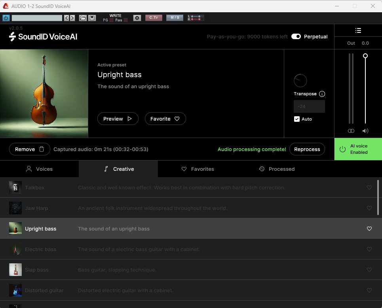382x308 pixels.
Task: Click the red app icon in title bar
Action: [6, 6]
